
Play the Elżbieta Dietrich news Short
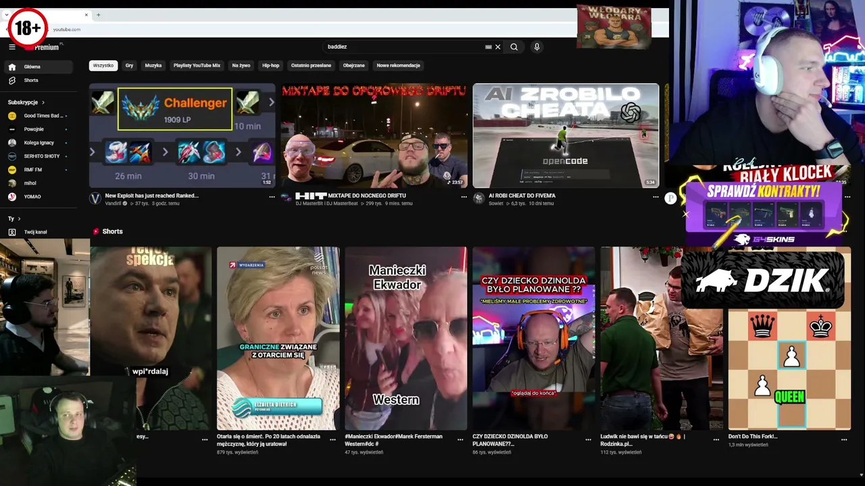click(278, 338)
